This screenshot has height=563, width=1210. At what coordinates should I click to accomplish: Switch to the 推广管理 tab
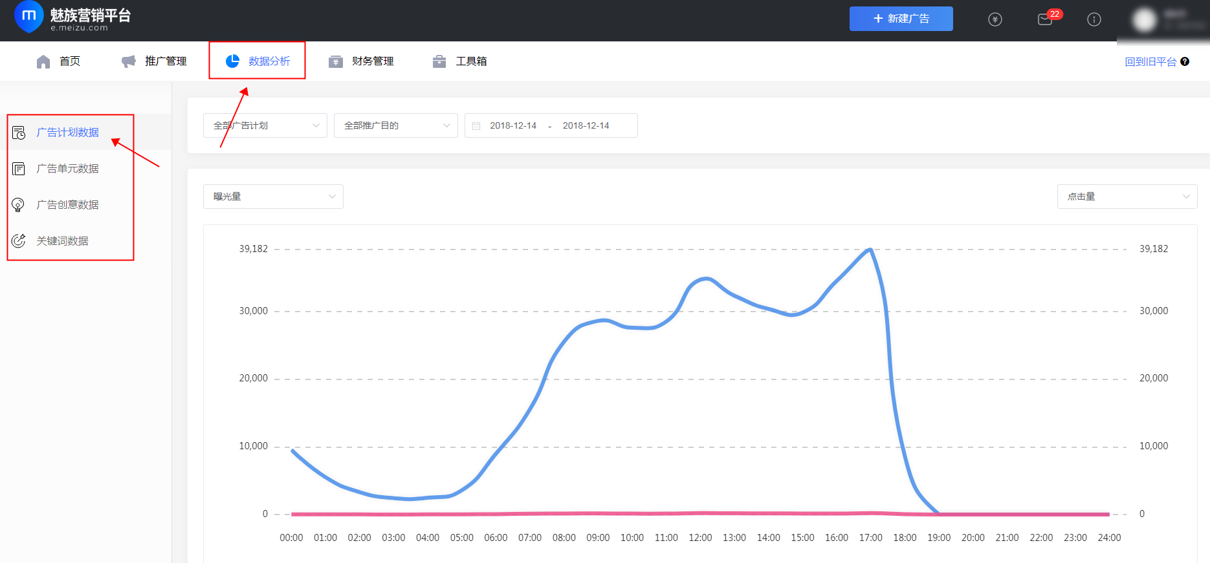tap(155, 61)
